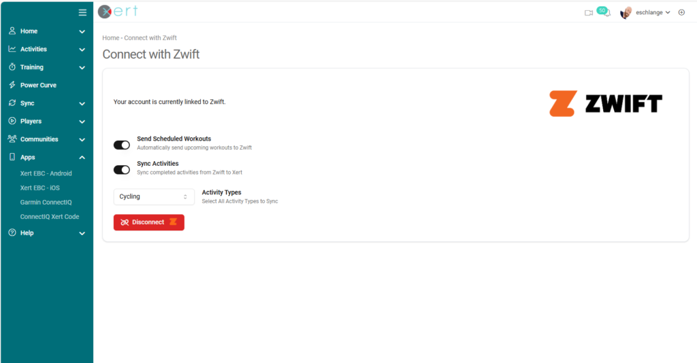Click the Communities sidebar label
697x363 pixels.
point(39,139)
